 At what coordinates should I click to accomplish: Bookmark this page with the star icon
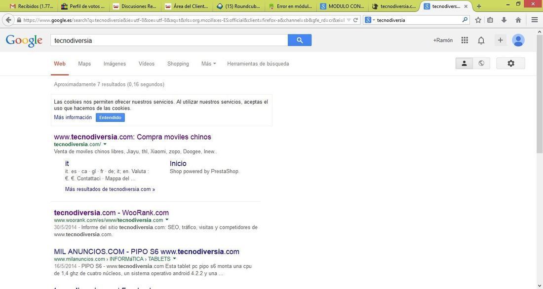coord(478,20)
